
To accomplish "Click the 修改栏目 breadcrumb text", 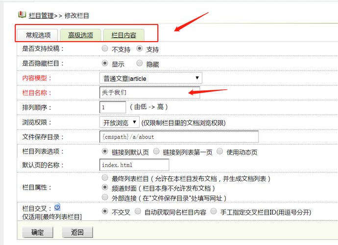I will [x=77, y=16].
